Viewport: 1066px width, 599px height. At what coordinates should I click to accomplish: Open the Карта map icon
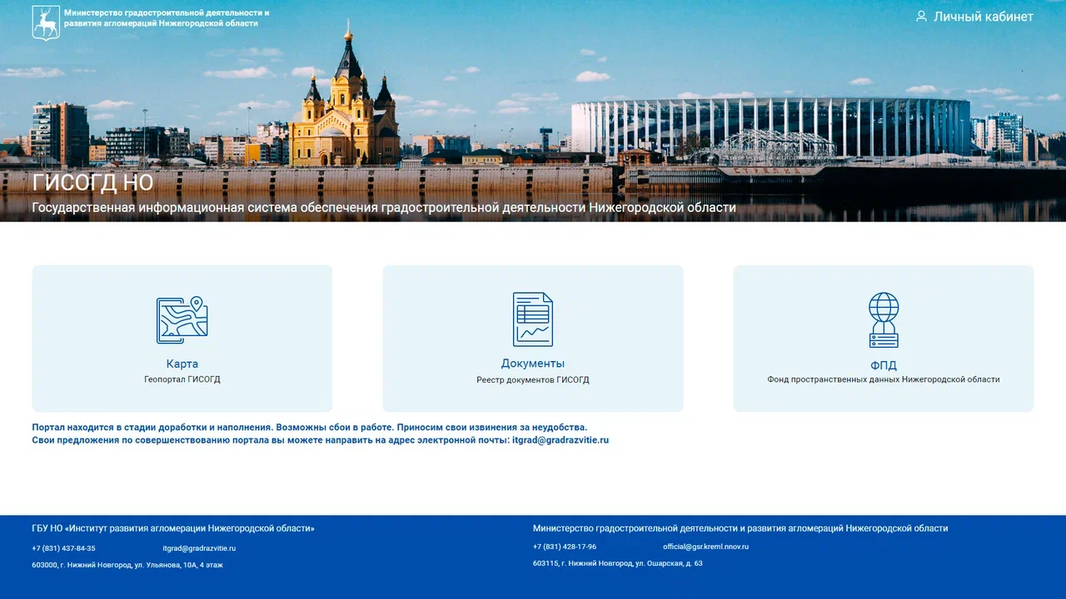[182, 320]
